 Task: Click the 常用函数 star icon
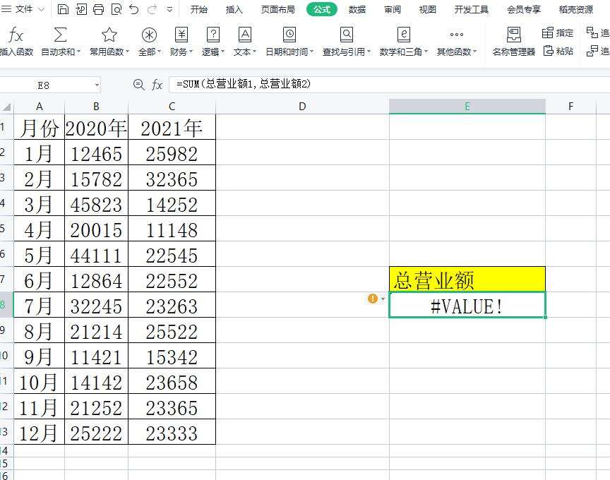(x=109, y=35)
